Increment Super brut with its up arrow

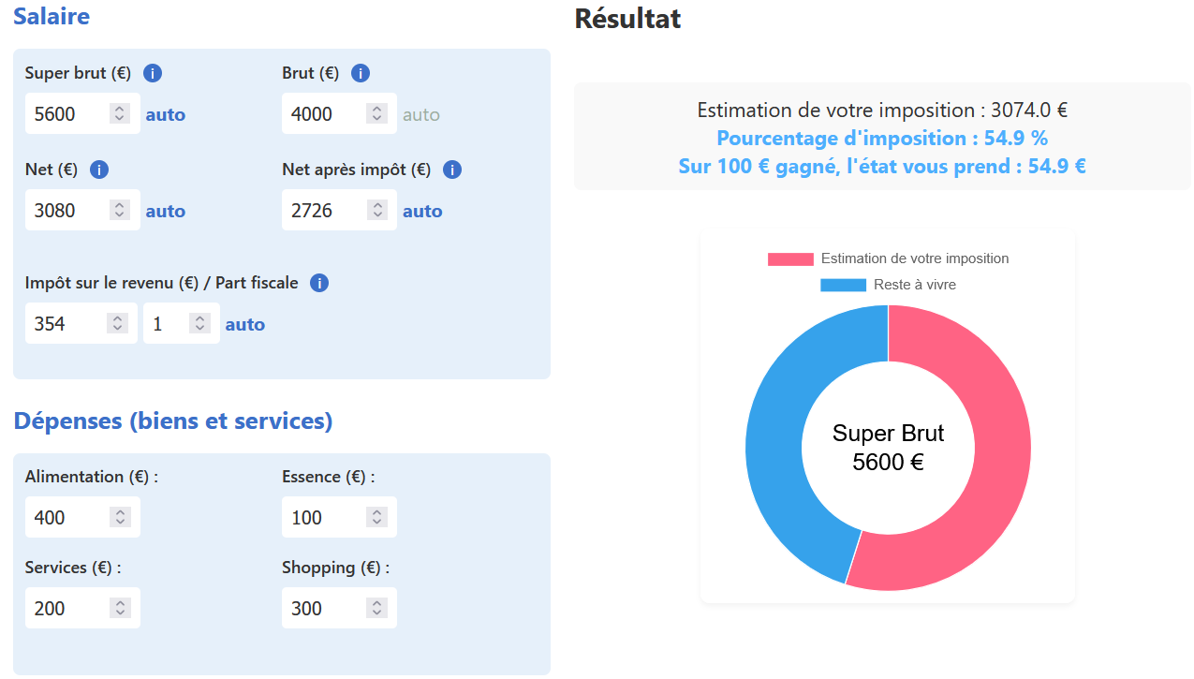coord(120,108)
